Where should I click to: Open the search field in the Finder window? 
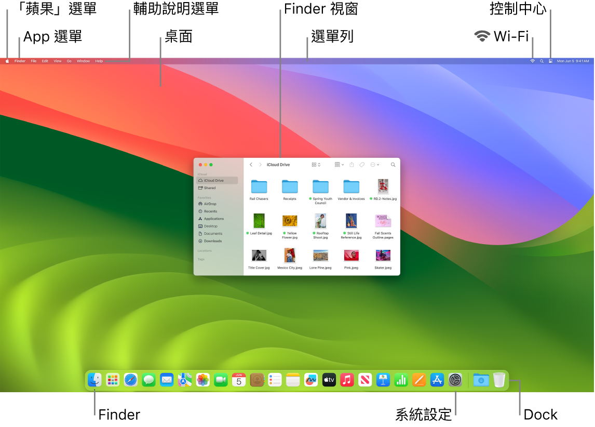point(393,165)
